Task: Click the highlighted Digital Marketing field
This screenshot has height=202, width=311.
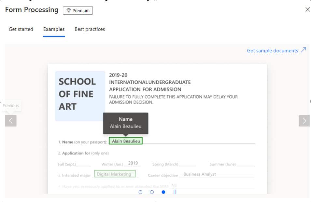Action: (x=115, y=174)
